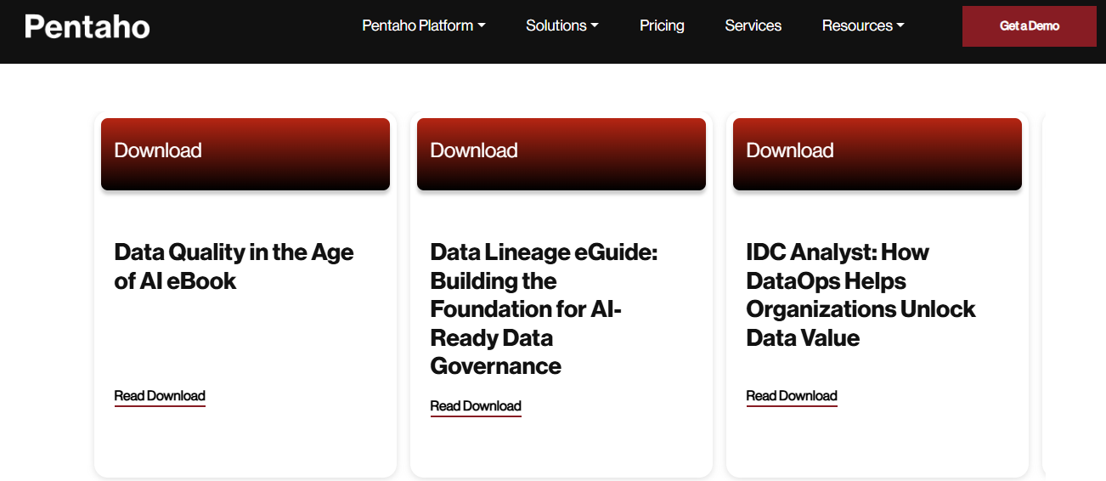Open the IDC Analyst DataOps title
The height and width of the screenshot is (481, 1106).
pyautogui.click(x=861, y=295)
